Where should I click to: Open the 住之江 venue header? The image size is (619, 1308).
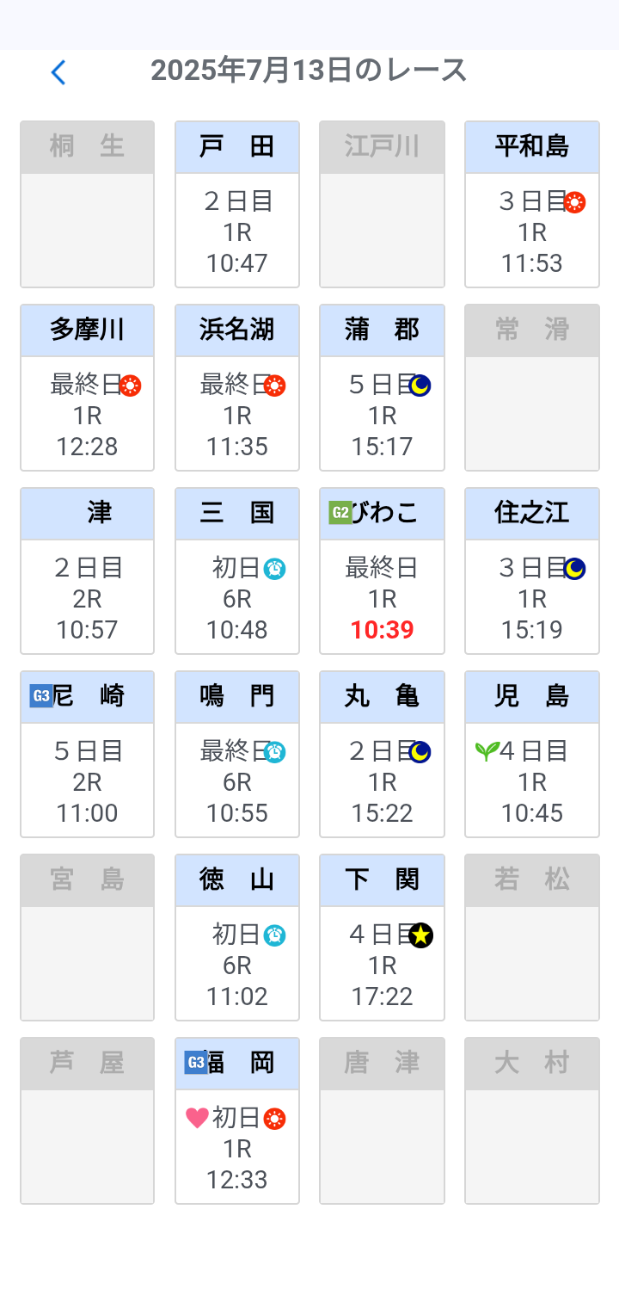point(531,514)
